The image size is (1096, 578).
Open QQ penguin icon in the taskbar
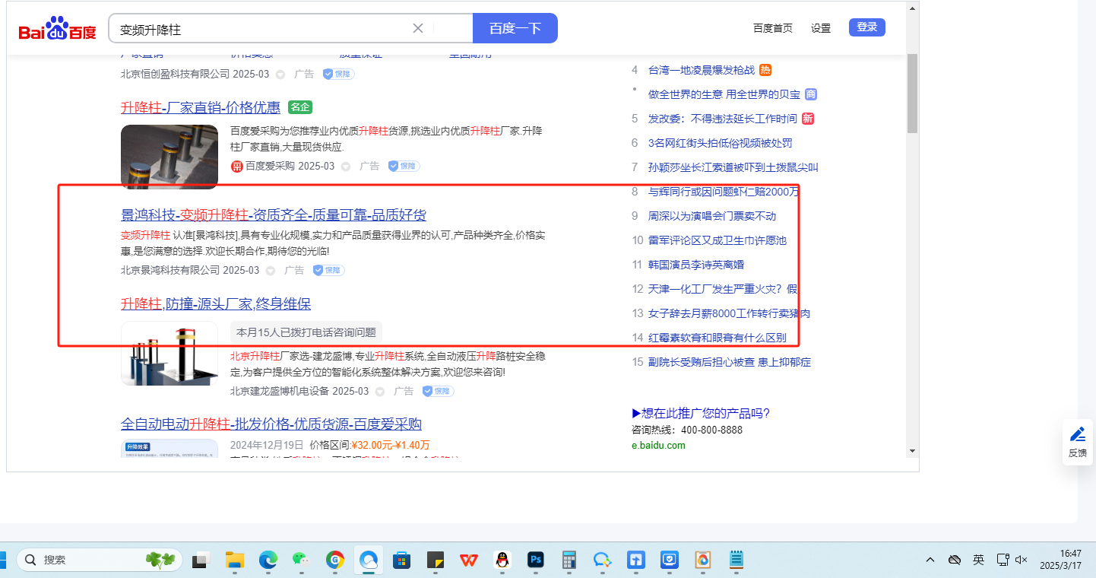pyautogui.click(x=502, y=561)
